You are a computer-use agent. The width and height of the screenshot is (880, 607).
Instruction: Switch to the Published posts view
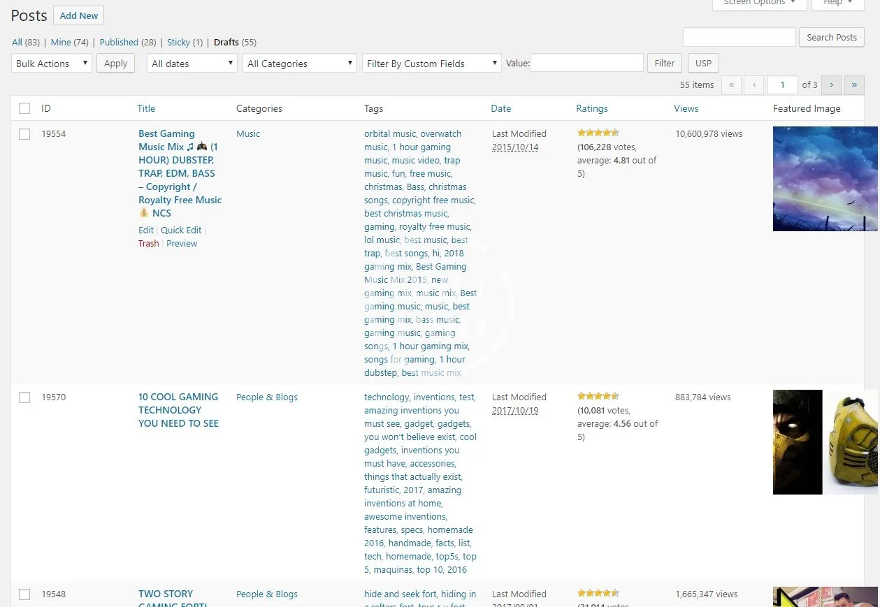pyautogui.click(x=119, y=43)
